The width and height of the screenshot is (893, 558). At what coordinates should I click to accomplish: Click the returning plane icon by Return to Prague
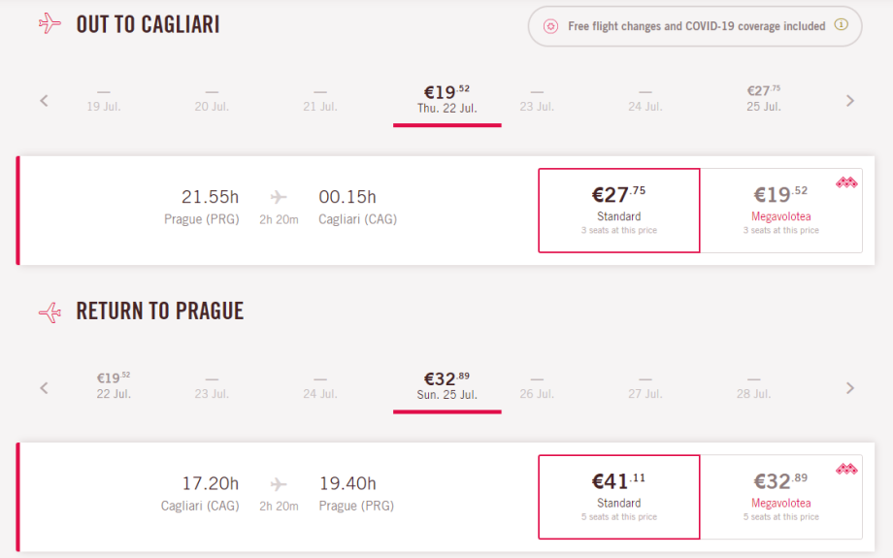pos(50,312)
